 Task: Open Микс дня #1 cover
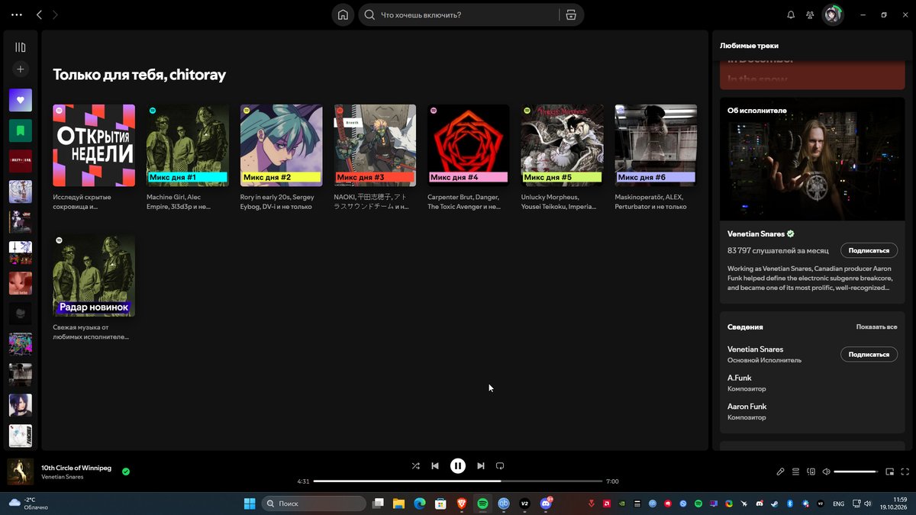(x=188, y=146)
